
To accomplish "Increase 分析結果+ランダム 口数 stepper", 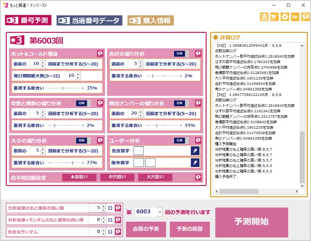I will (x=104, y=218).
